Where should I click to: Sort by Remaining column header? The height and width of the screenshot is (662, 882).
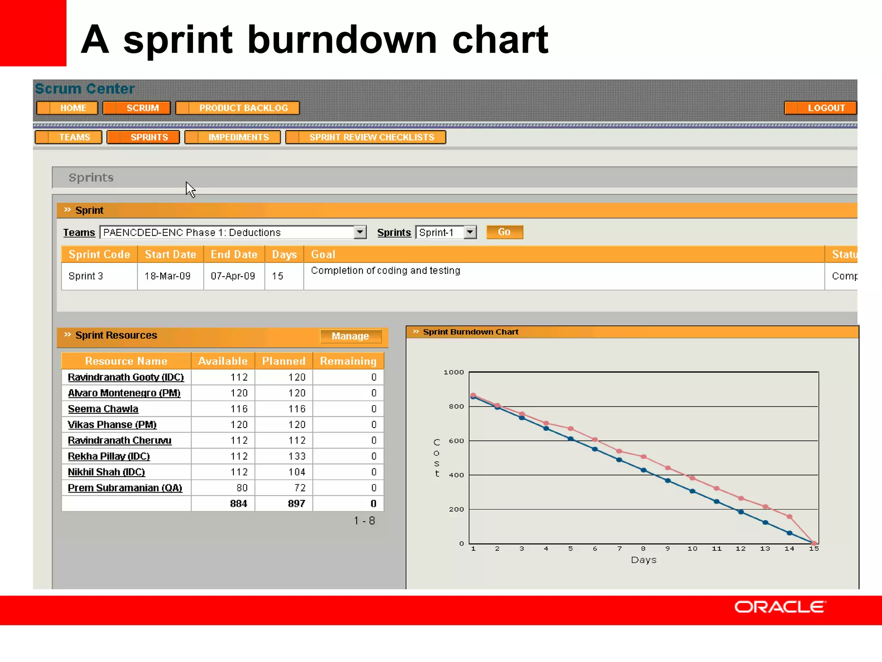[x=348, y=361]
